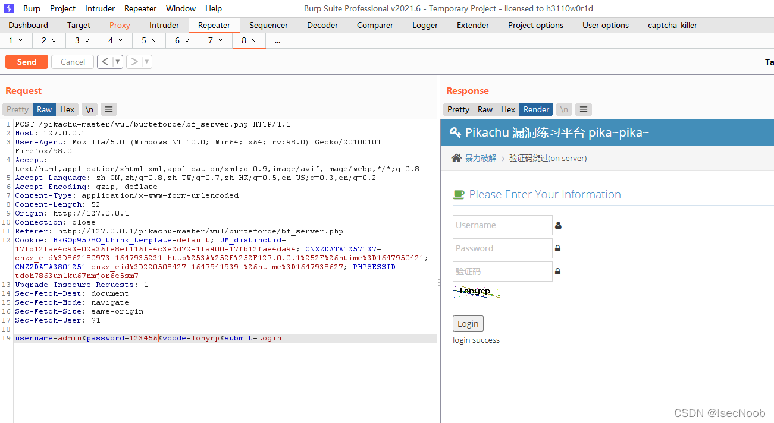The width and height of the screenshot is (774, 423).
Task: Switch to the Target tab
Action: coord(79,25)
